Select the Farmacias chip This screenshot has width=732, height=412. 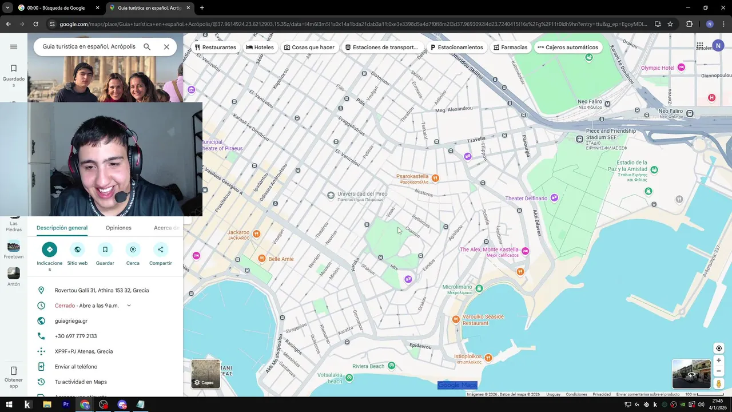pyautogui.click(x=510, y=47)
